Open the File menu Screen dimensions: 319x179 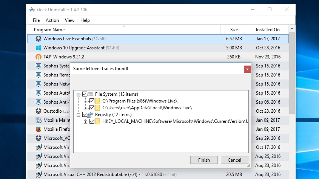[x=36, y=20]
